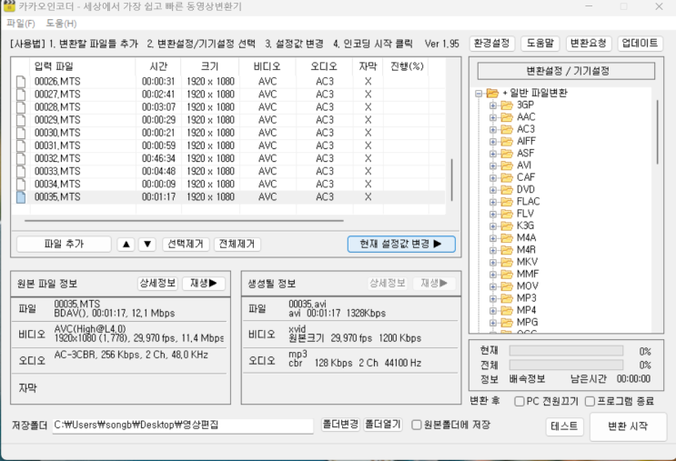The image size is (676, 461).
Task: Move selected file down with ▼ button
Action: pos(147,245)
